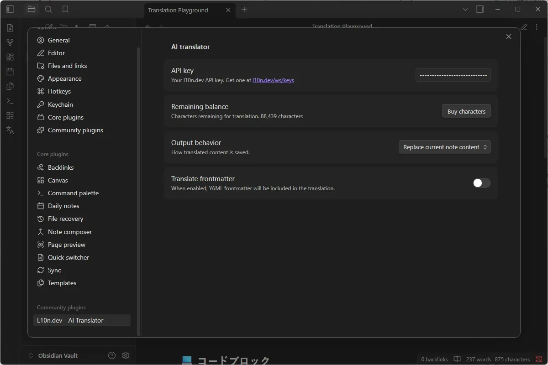Screen dimensions: 548x365
Task: Click 0 backlinks in status bar
Action: [434, 359]
